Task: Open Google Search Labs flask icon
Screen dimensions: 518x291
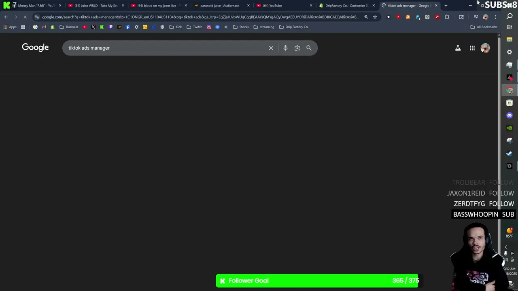Action: [458, 48]
